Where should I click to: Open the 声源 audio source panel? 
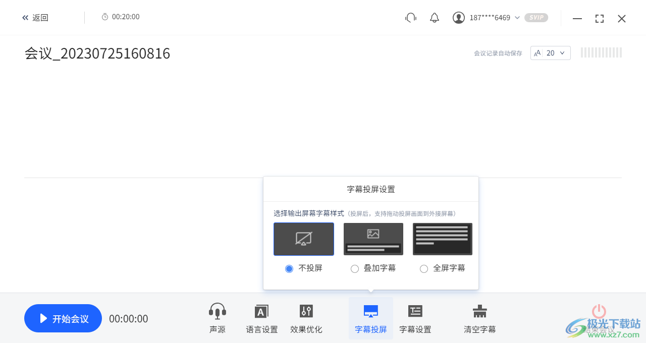pos(217,318)
